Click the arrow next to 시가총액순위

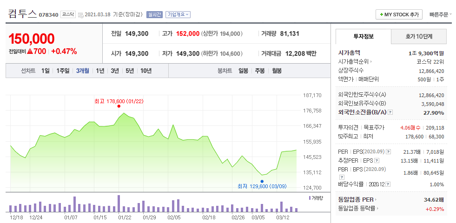371,62
